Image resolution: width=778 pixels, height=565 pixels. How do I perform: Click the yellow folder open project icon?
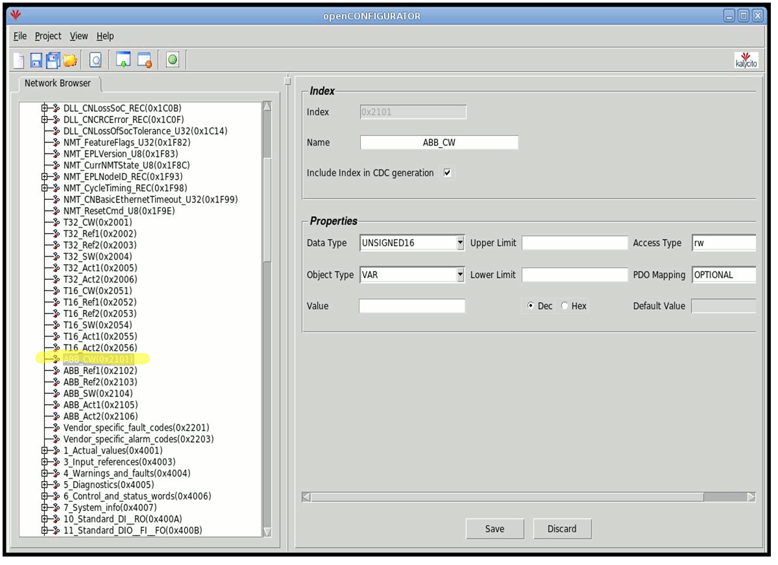coord(70,61)
